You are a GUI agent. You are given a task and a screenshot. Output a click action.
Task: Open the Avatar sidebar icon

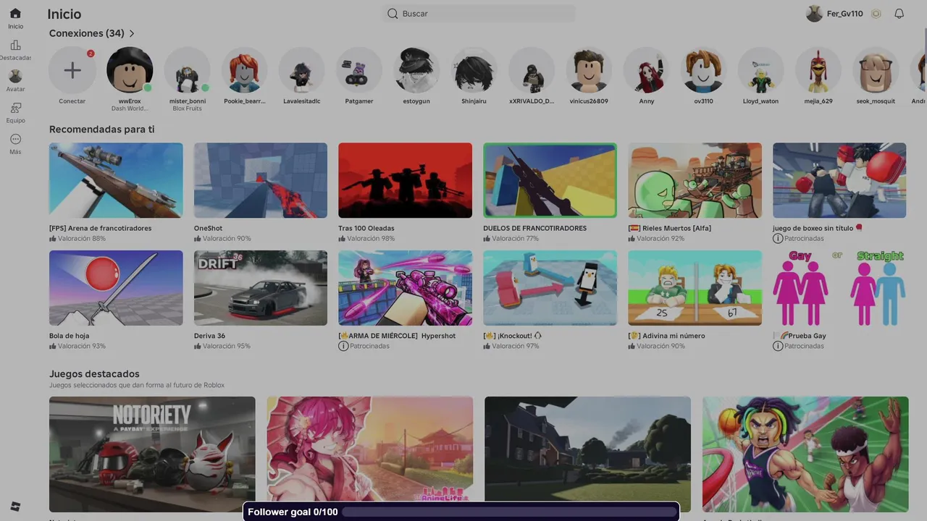click(15, 76)
